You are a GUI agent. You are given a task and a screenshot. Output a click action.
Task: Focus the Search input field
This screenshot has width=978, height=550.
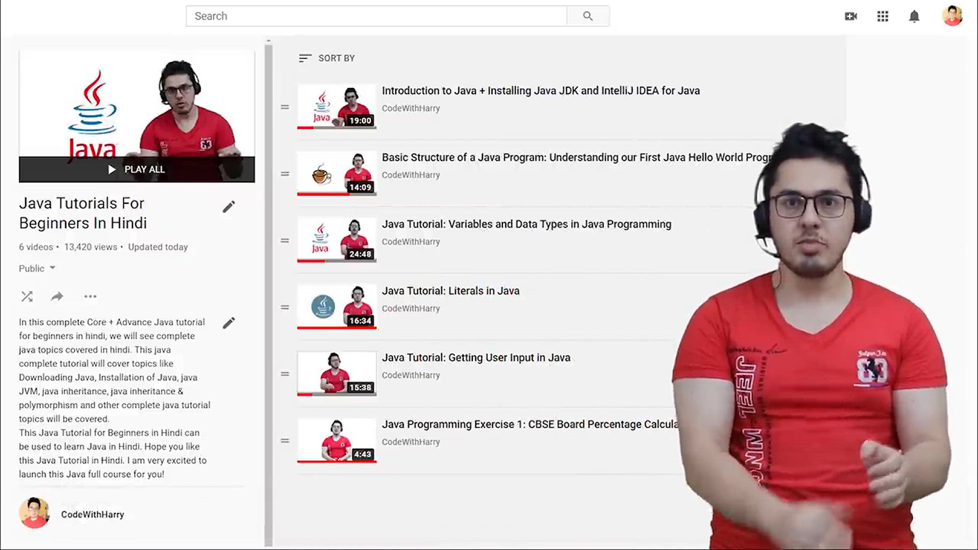[x=376, y=16]
